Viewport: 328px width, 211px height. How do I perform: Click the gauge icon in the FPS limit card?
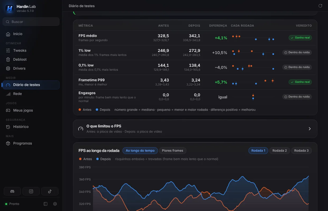pos(81,129)
